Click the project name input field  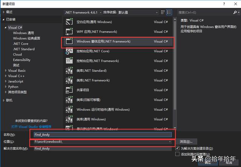(103, 135)
